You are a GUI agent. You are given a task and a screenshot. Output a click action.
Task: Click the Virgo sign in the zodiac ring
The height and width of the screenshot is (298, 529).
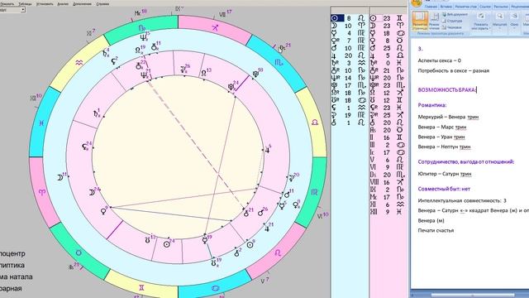pyautogui.click(x=314, y=192)
